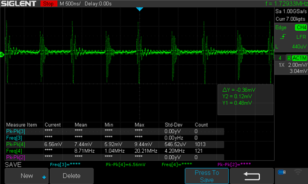Select the Pk-Pk[2] measurement row
308x184 pixels.
coord(115,157)
